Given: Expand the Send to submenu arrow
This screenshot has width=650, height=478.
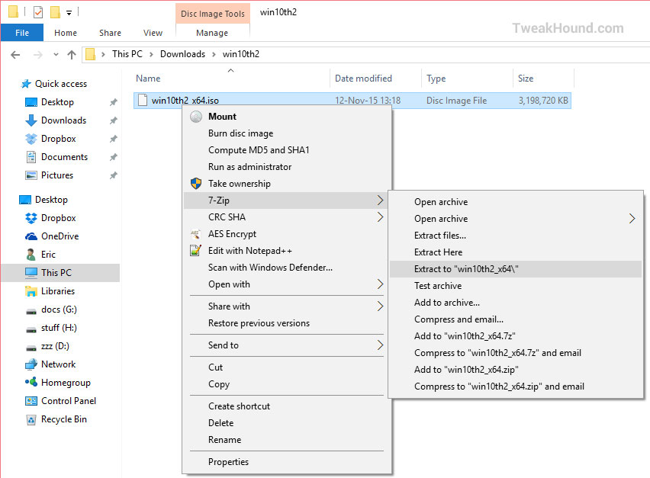Looking at the screenshot, I should pyautogui.click(x=380, y=345).
